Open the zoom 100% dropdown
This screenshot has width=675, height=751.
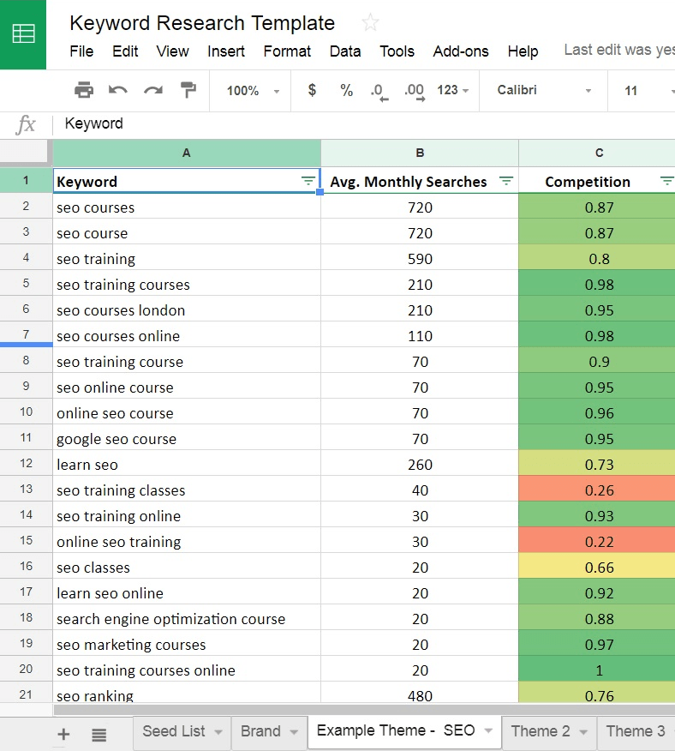[x=253, y=91]
